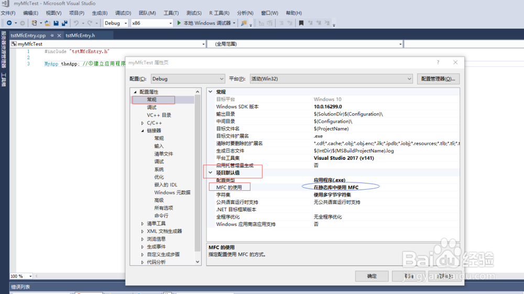Select 常规 under 配置属性 in the tree
524x294 pixels.
point(152,100)
